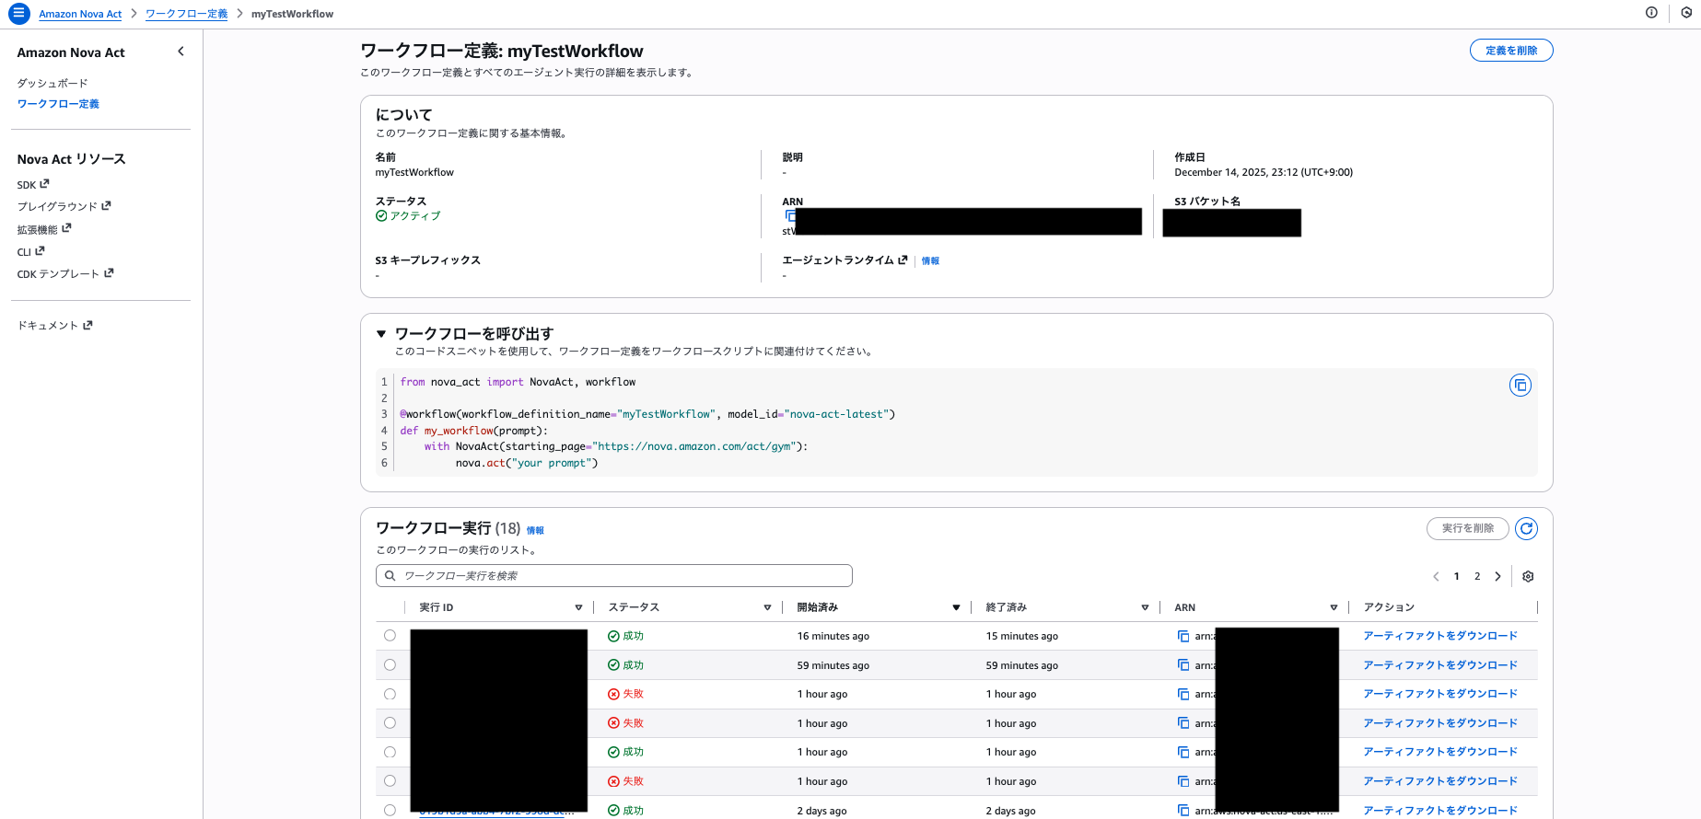Open ワークフロー定義 in the sidebar
This screenshot has height=819, width=1701.
click(x=58, y=104)
